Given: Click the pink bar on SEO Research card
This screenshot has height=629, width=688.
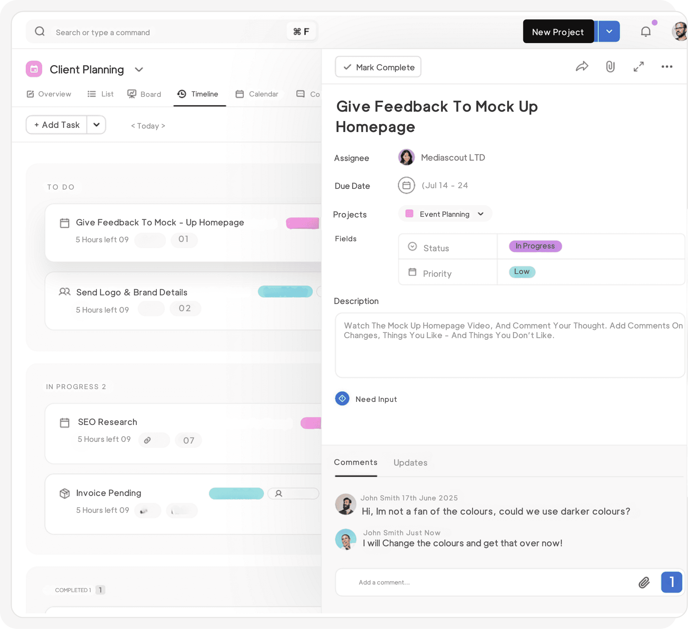Looking at the screenshot, I should tap(311, 423).
